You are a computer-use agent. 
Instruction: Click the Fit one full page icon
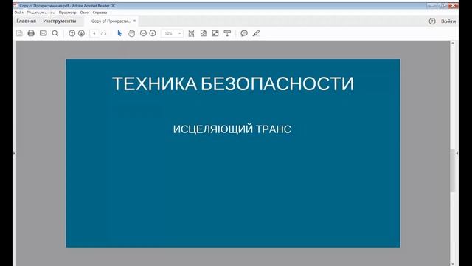click(204, 33)
